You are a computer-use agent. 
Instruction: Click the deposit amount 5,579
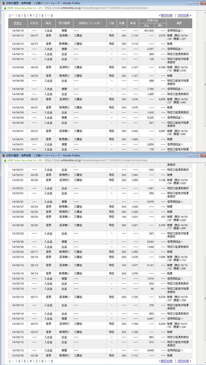[162, 297]
